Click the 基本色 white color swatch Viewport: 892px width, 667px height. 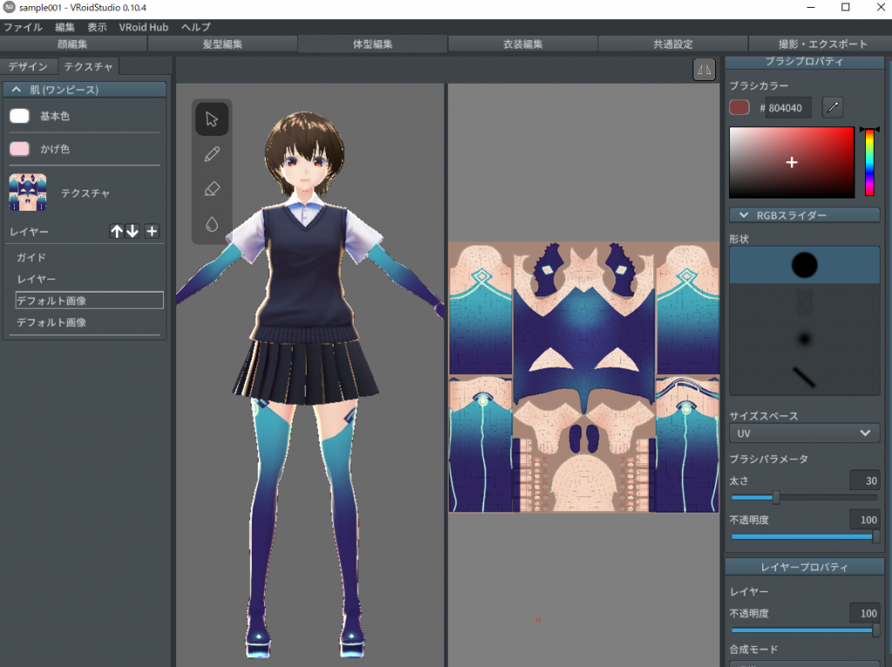(x=19, y=116)
